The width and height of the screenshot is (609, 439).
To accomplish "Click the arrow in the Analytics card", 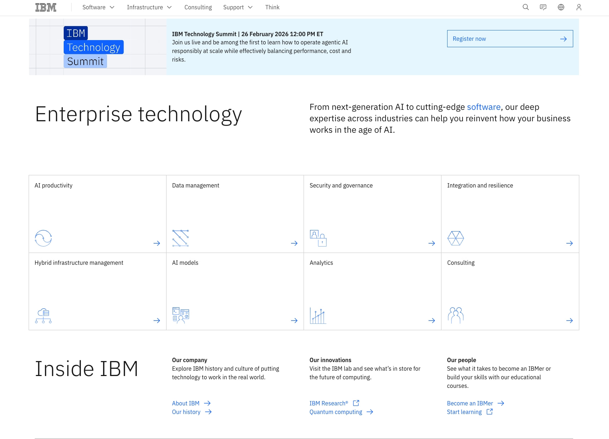I will coord(432,321).
